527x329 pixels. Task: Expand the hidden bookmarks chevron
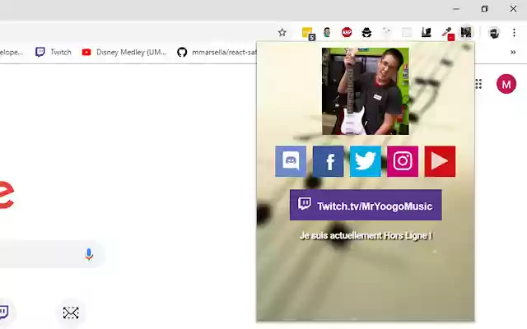coord(513,52)
